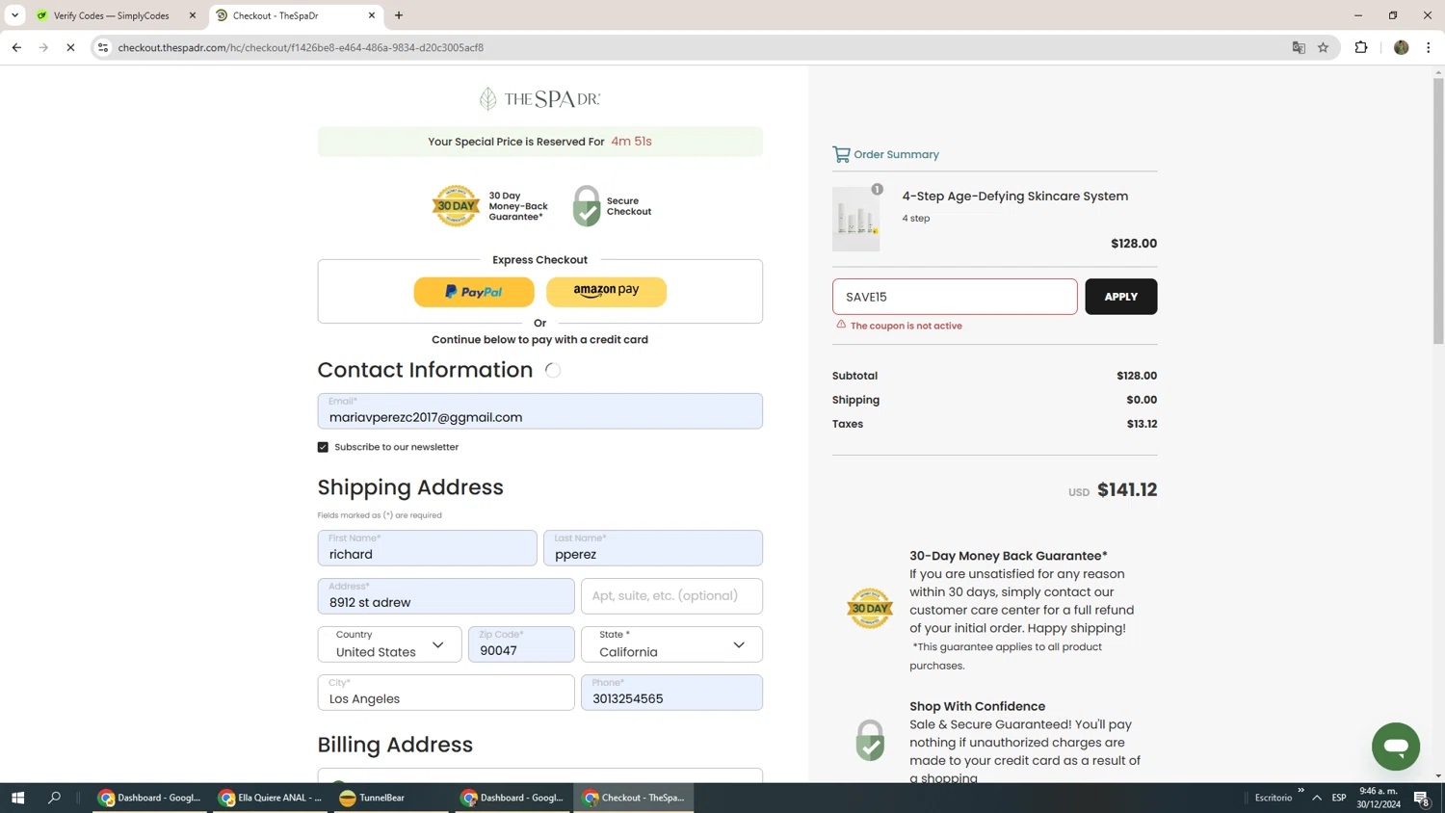
Task: Go forward using browser forward arrow
Action: [x=43, y=47]
